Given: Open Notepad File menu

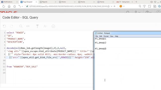Looking at the screenshot, I should point(97,36).
